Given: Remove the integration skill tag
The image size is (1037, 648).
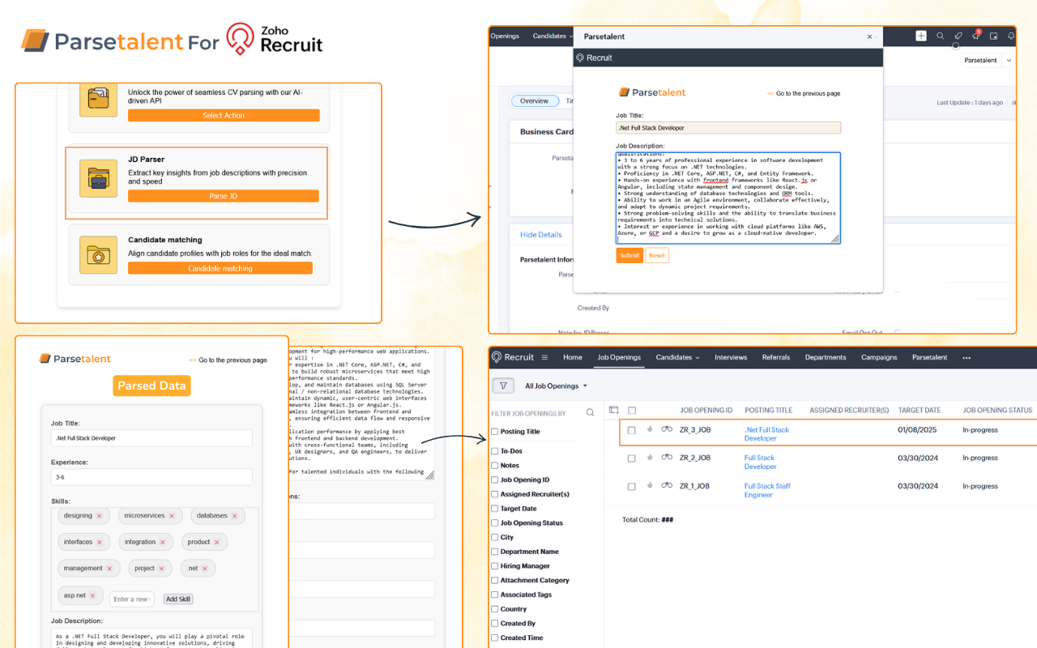Looking at the screenshot, I should click(x=163, y=542).
